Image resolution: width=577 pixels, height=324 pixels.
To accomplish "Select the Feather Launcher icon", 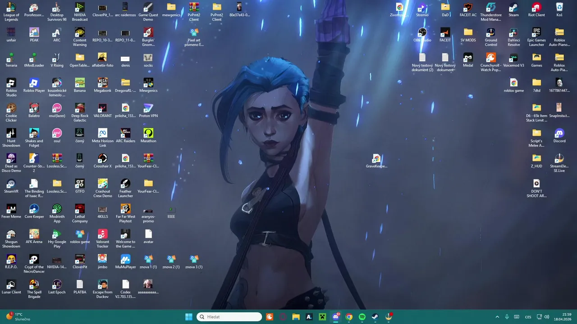I will pos(125,188).
